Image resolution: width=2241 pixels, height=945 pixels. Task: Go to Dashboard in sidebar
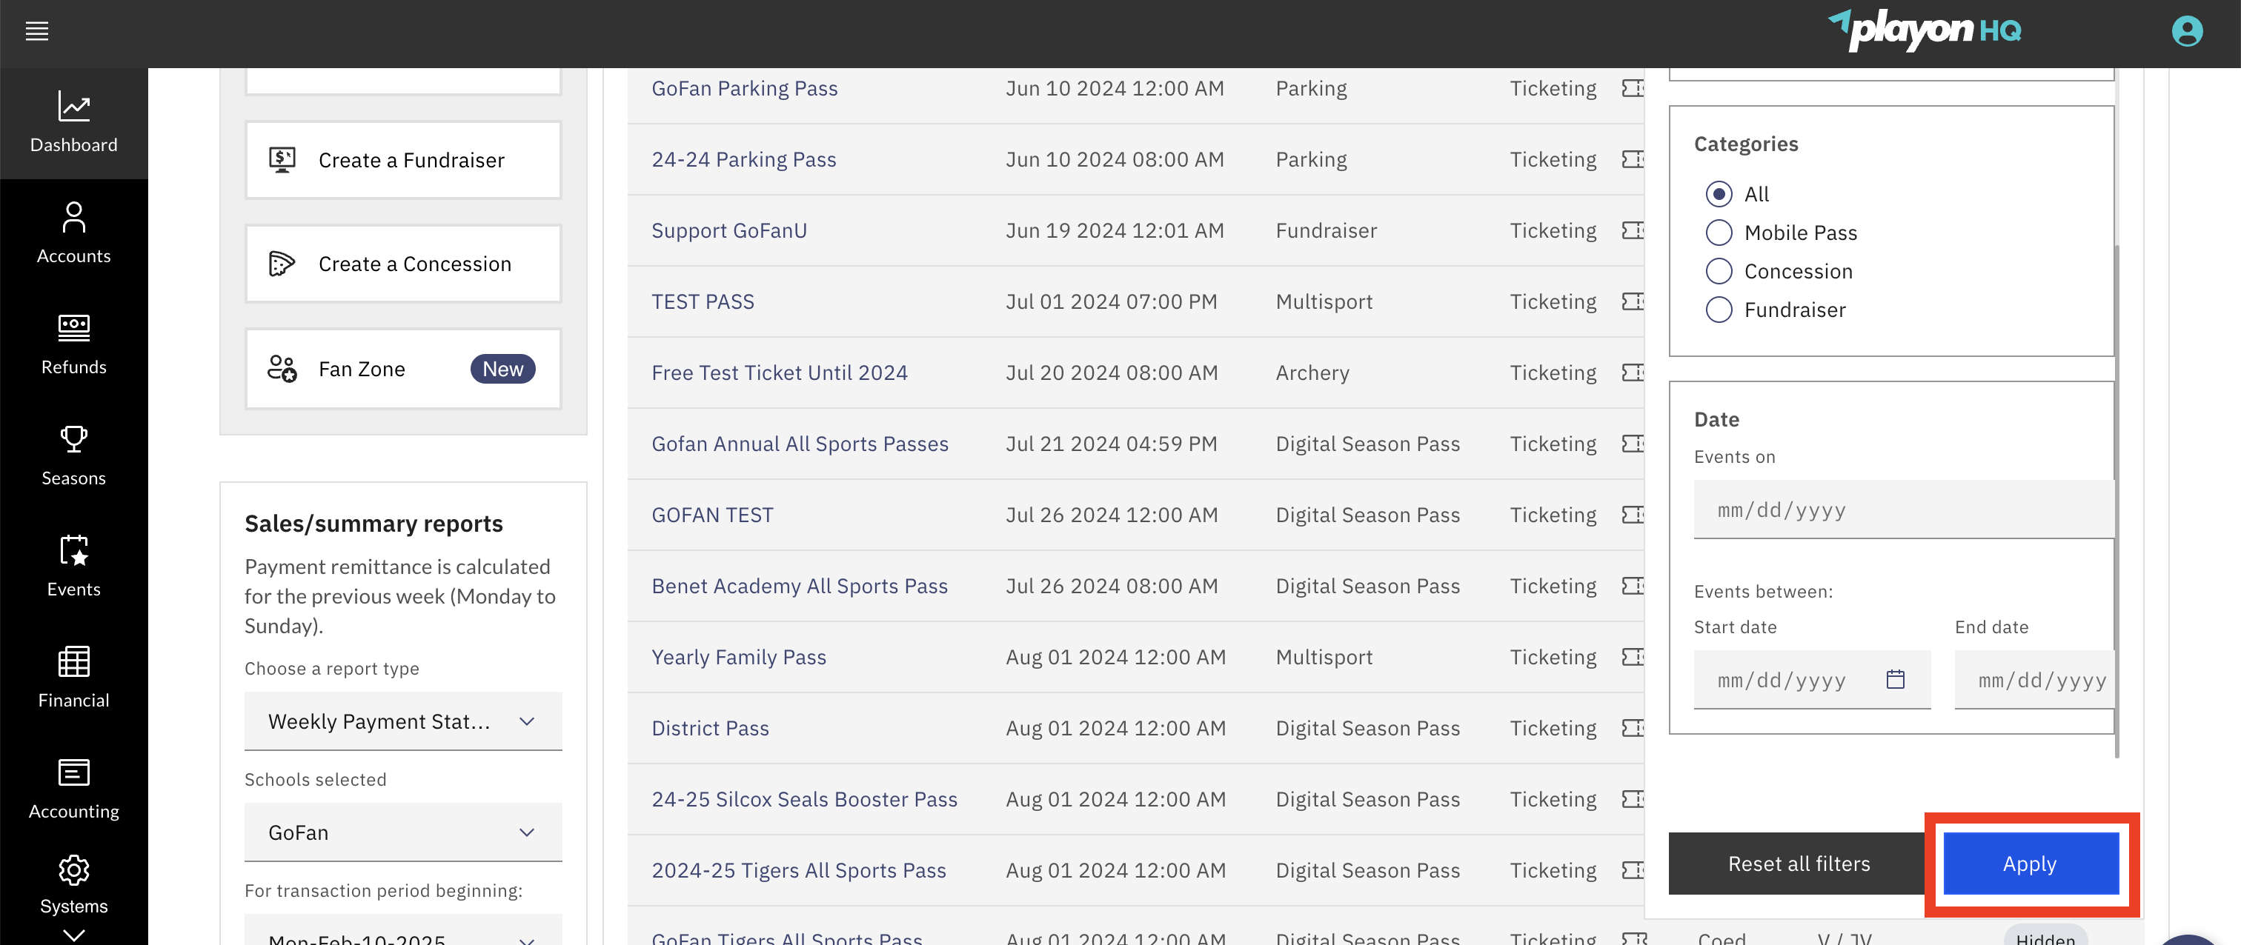74,124
